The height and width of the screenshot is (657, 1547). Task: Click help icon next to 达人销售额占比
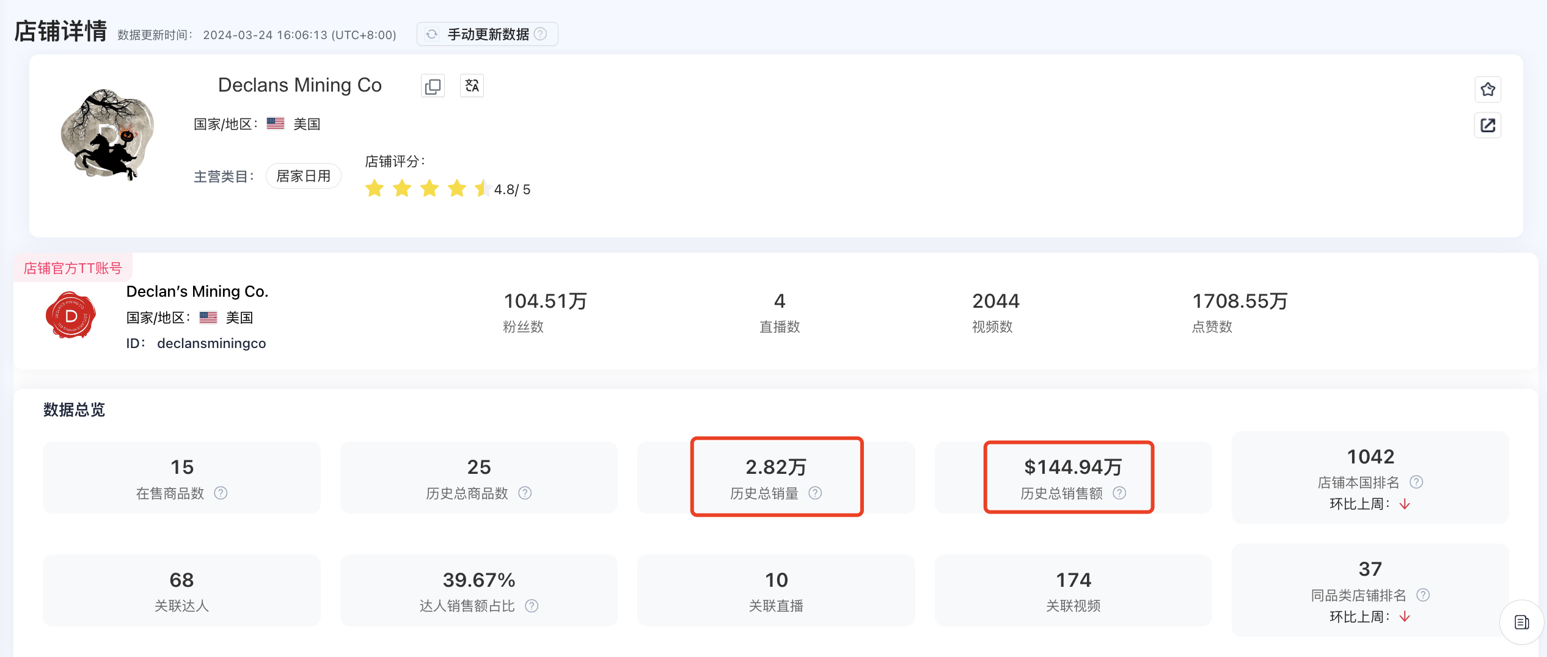coord(532,606)
